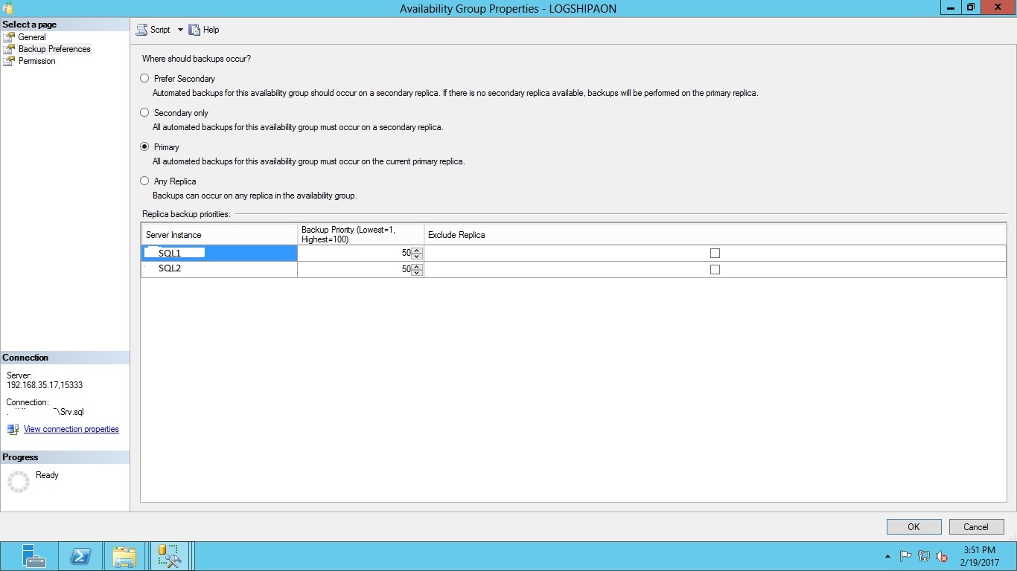Click the Backup Preferences page icon
The image size is (1017, 571).
9,49
